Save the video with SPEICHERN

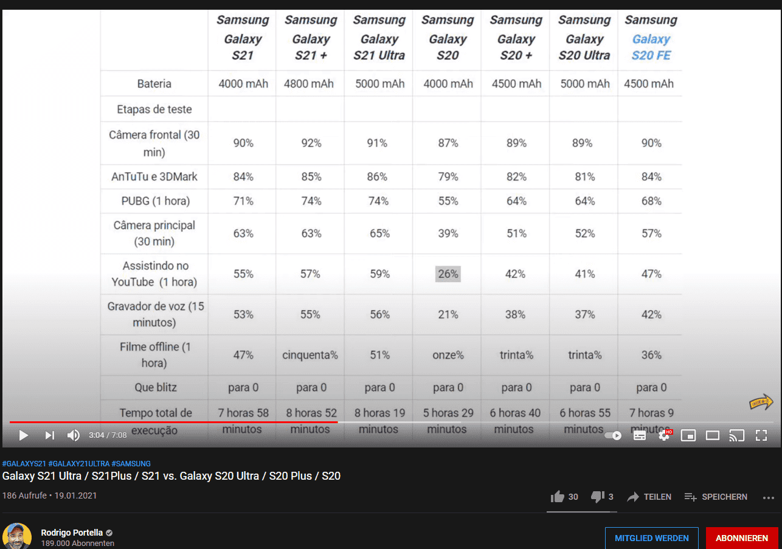[x=716, y=497]
